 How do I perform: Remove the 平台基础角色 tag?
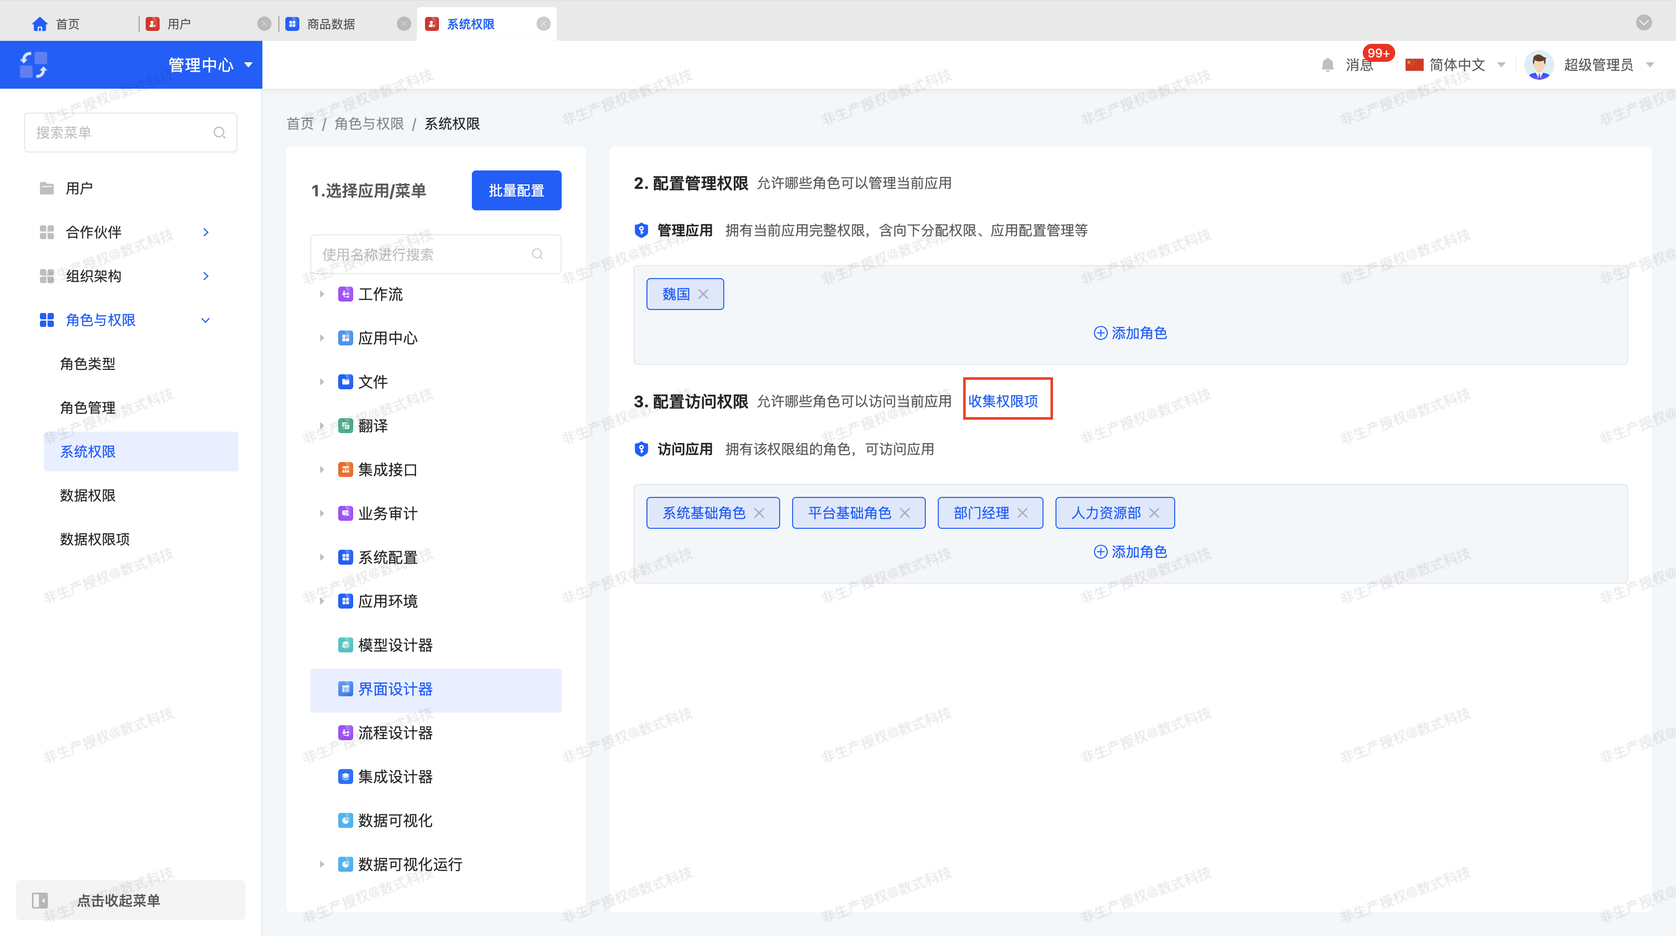[x=905, y=513]
